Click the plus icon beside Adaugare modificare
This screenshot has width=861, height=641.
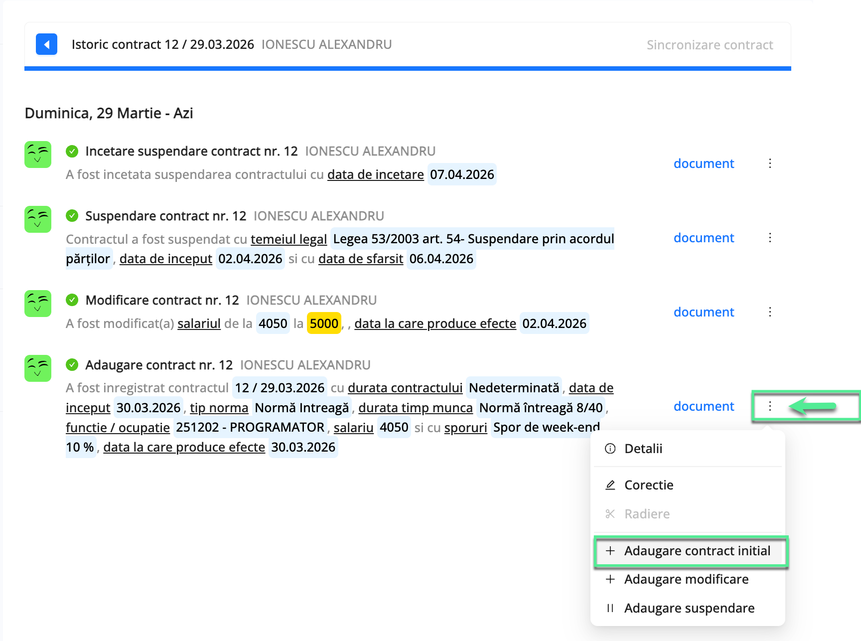[x=610, y=579]
